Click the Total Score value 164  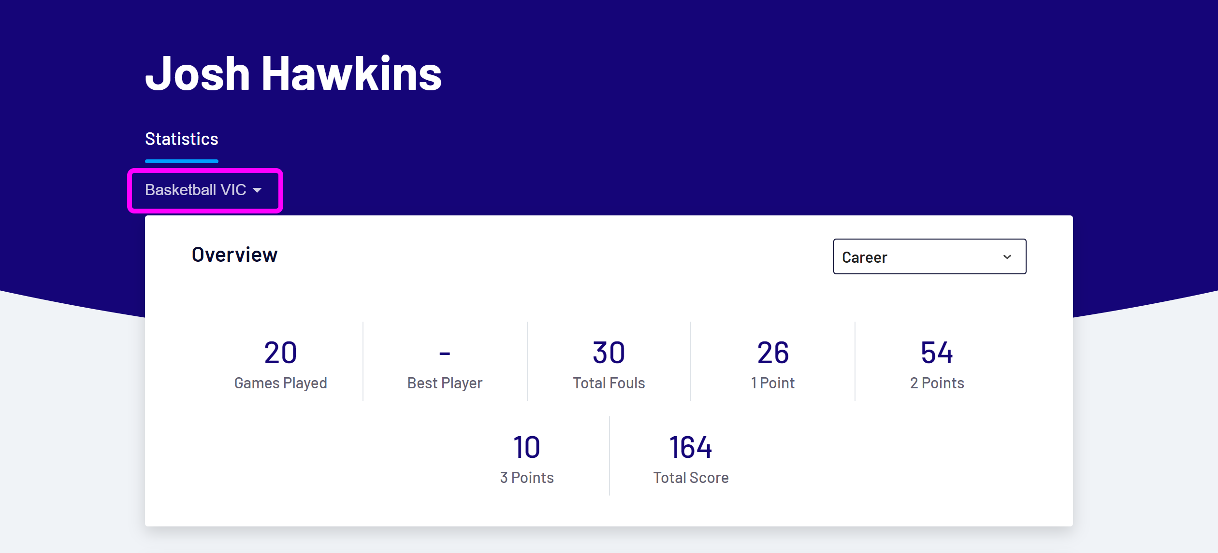[x=690, y=448]
